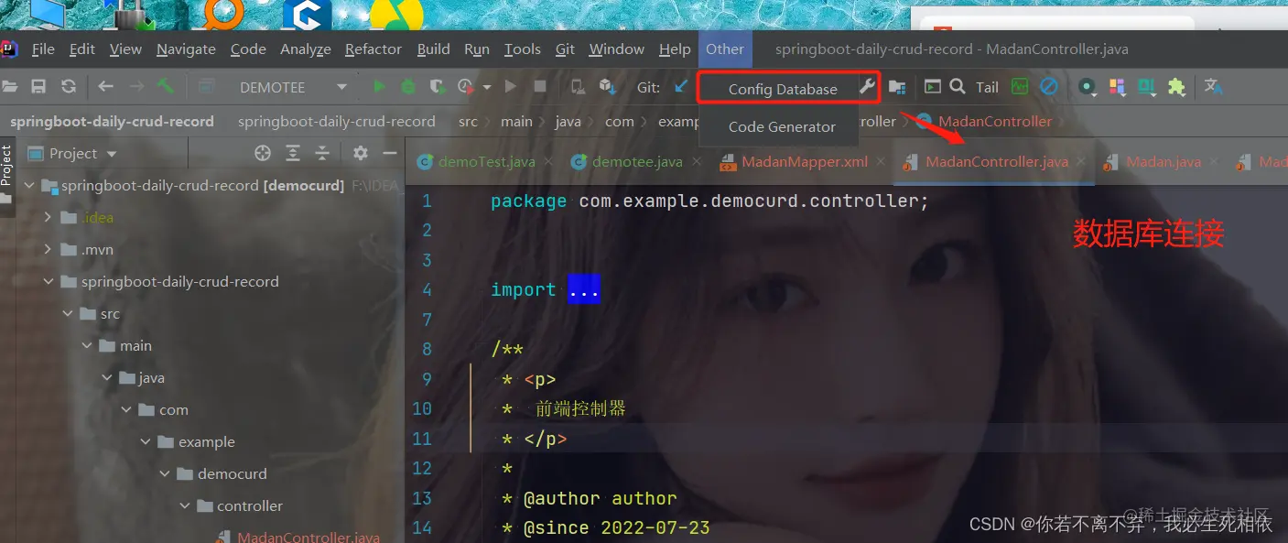
Task: Open Project panel settings gear
Action: coord(360,153)
